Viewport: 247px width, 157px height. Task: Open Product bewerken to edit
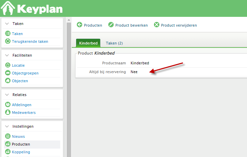[128, 25]
